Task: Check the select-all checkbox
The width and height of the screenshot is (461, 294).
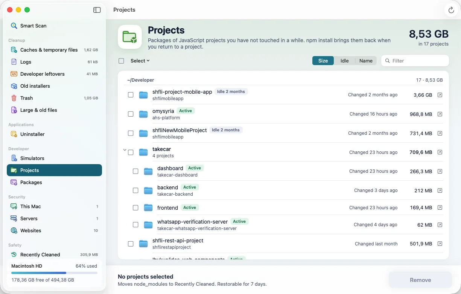Action: pyautogui.click(x=121, y=61)
